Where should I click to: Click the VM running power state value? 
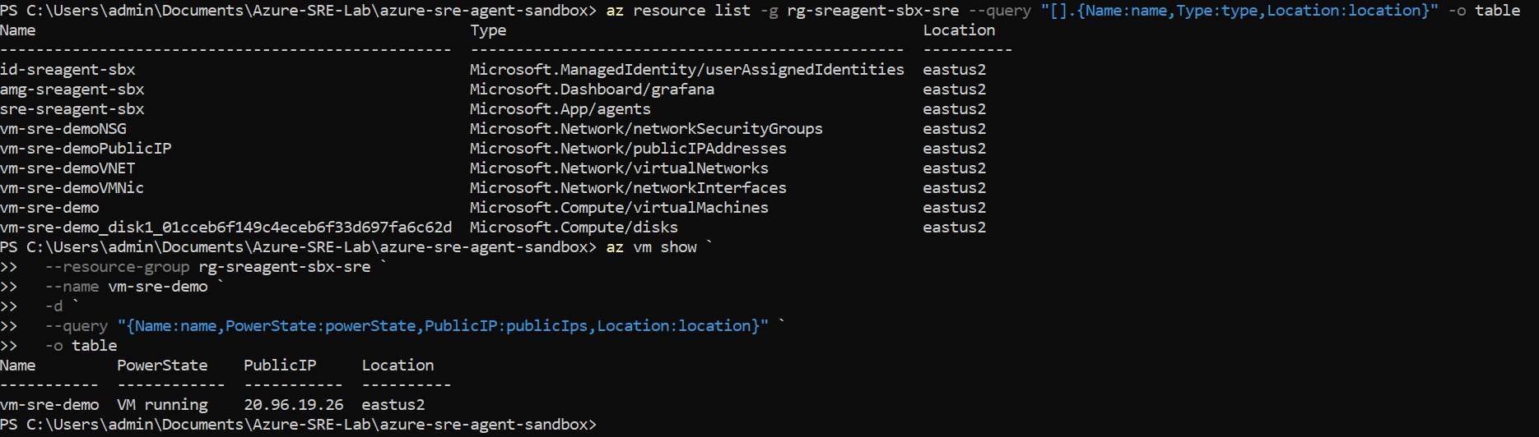(x=163, y=405)
